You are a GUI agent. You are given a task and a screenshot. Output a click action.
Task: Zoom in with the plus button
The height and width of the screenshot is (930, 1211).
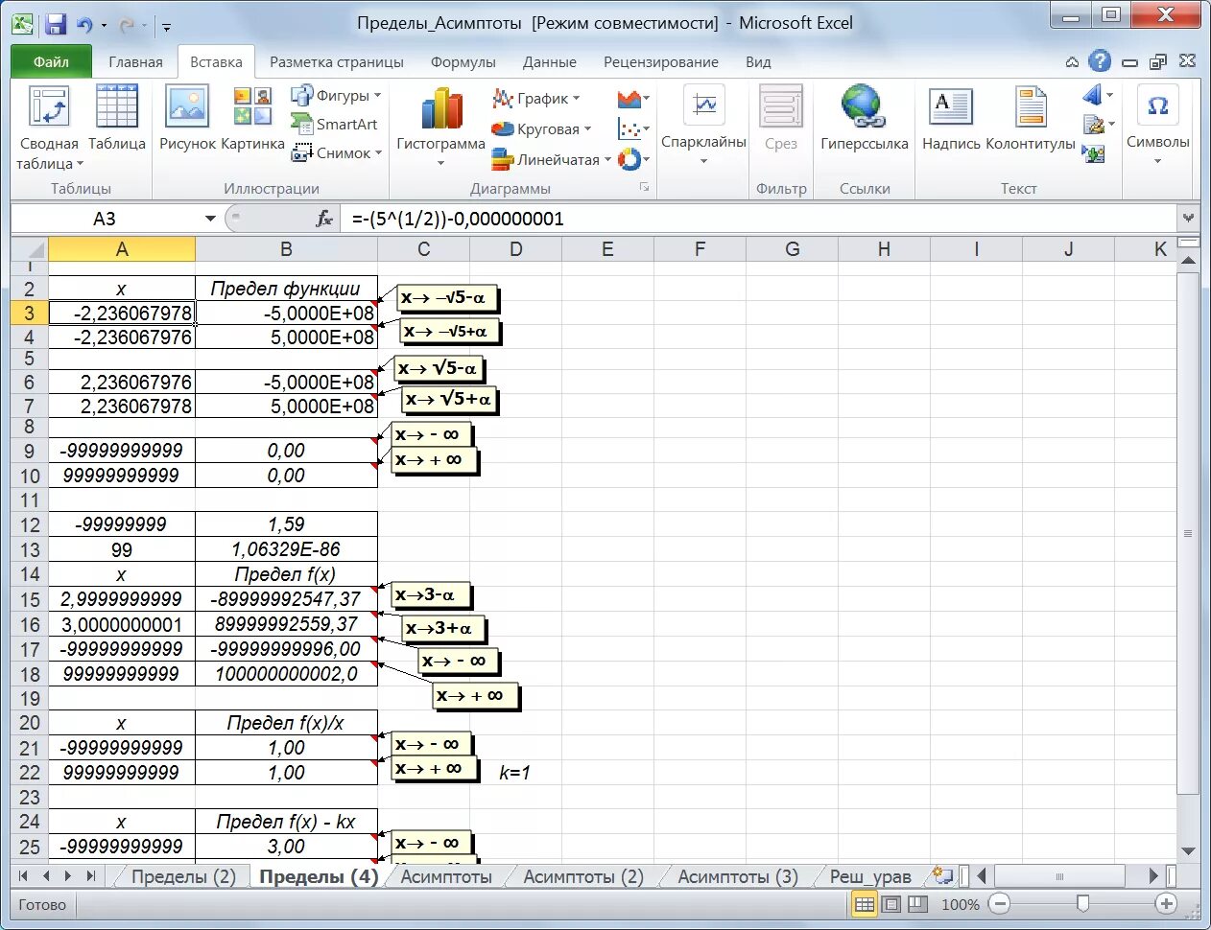1166,903
